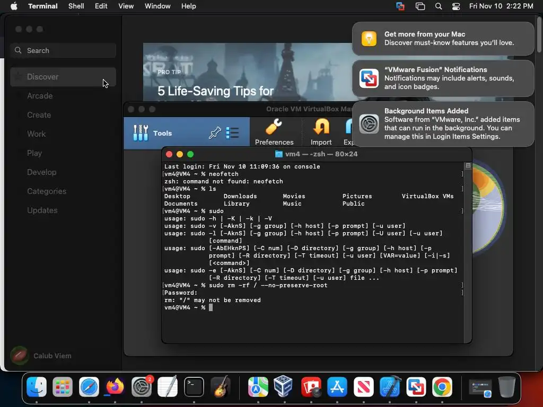
Task: Open the Shell menu
Action: (x=76, y=6)
